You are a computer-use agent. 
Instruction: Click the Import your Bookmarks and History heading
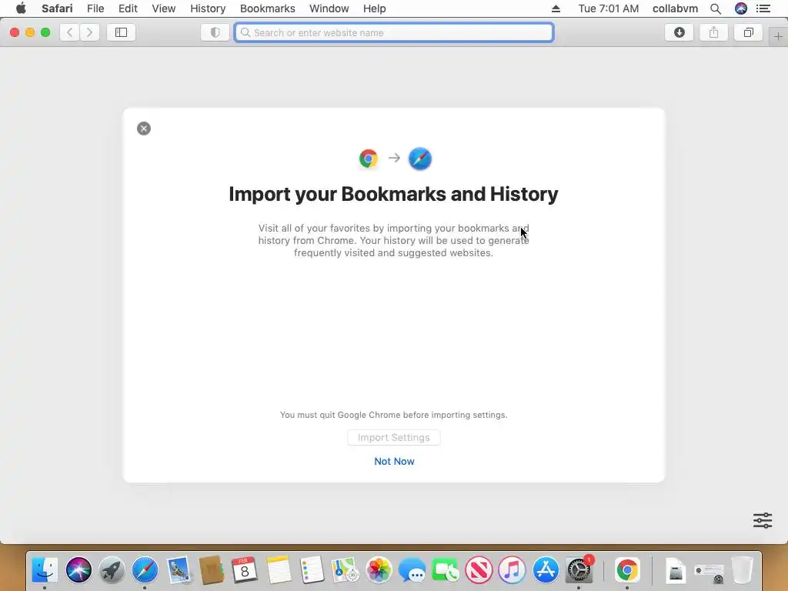(x=393, y=194)
